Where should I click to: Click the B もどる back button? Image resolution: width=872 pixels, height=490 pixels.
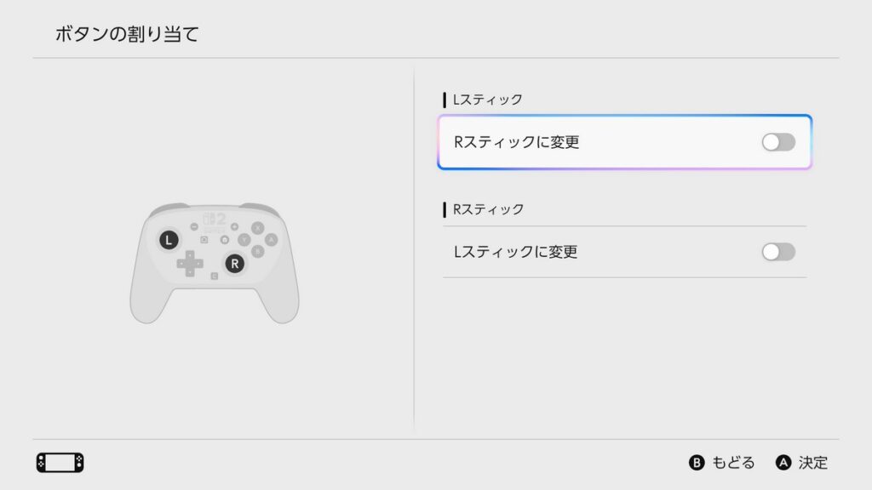tap(721, 462)
